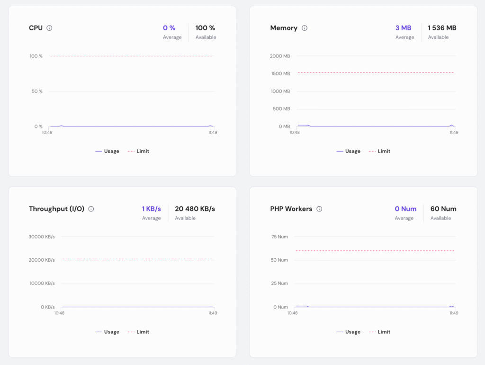Viewport: 485px width, 365px height.
Task: Click the dashed Limit line in the Memory chart
Action: (374, 73)
